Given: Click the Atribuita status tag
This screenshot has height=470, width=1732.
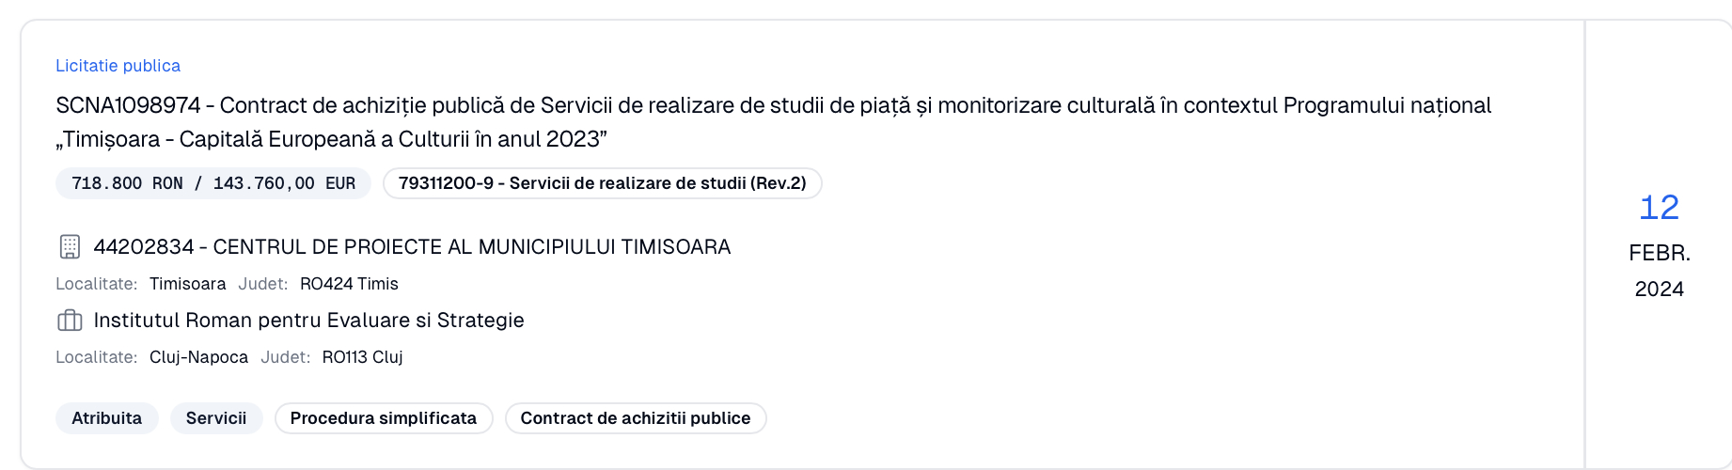Looking at the screenshot, I should 107,418.
